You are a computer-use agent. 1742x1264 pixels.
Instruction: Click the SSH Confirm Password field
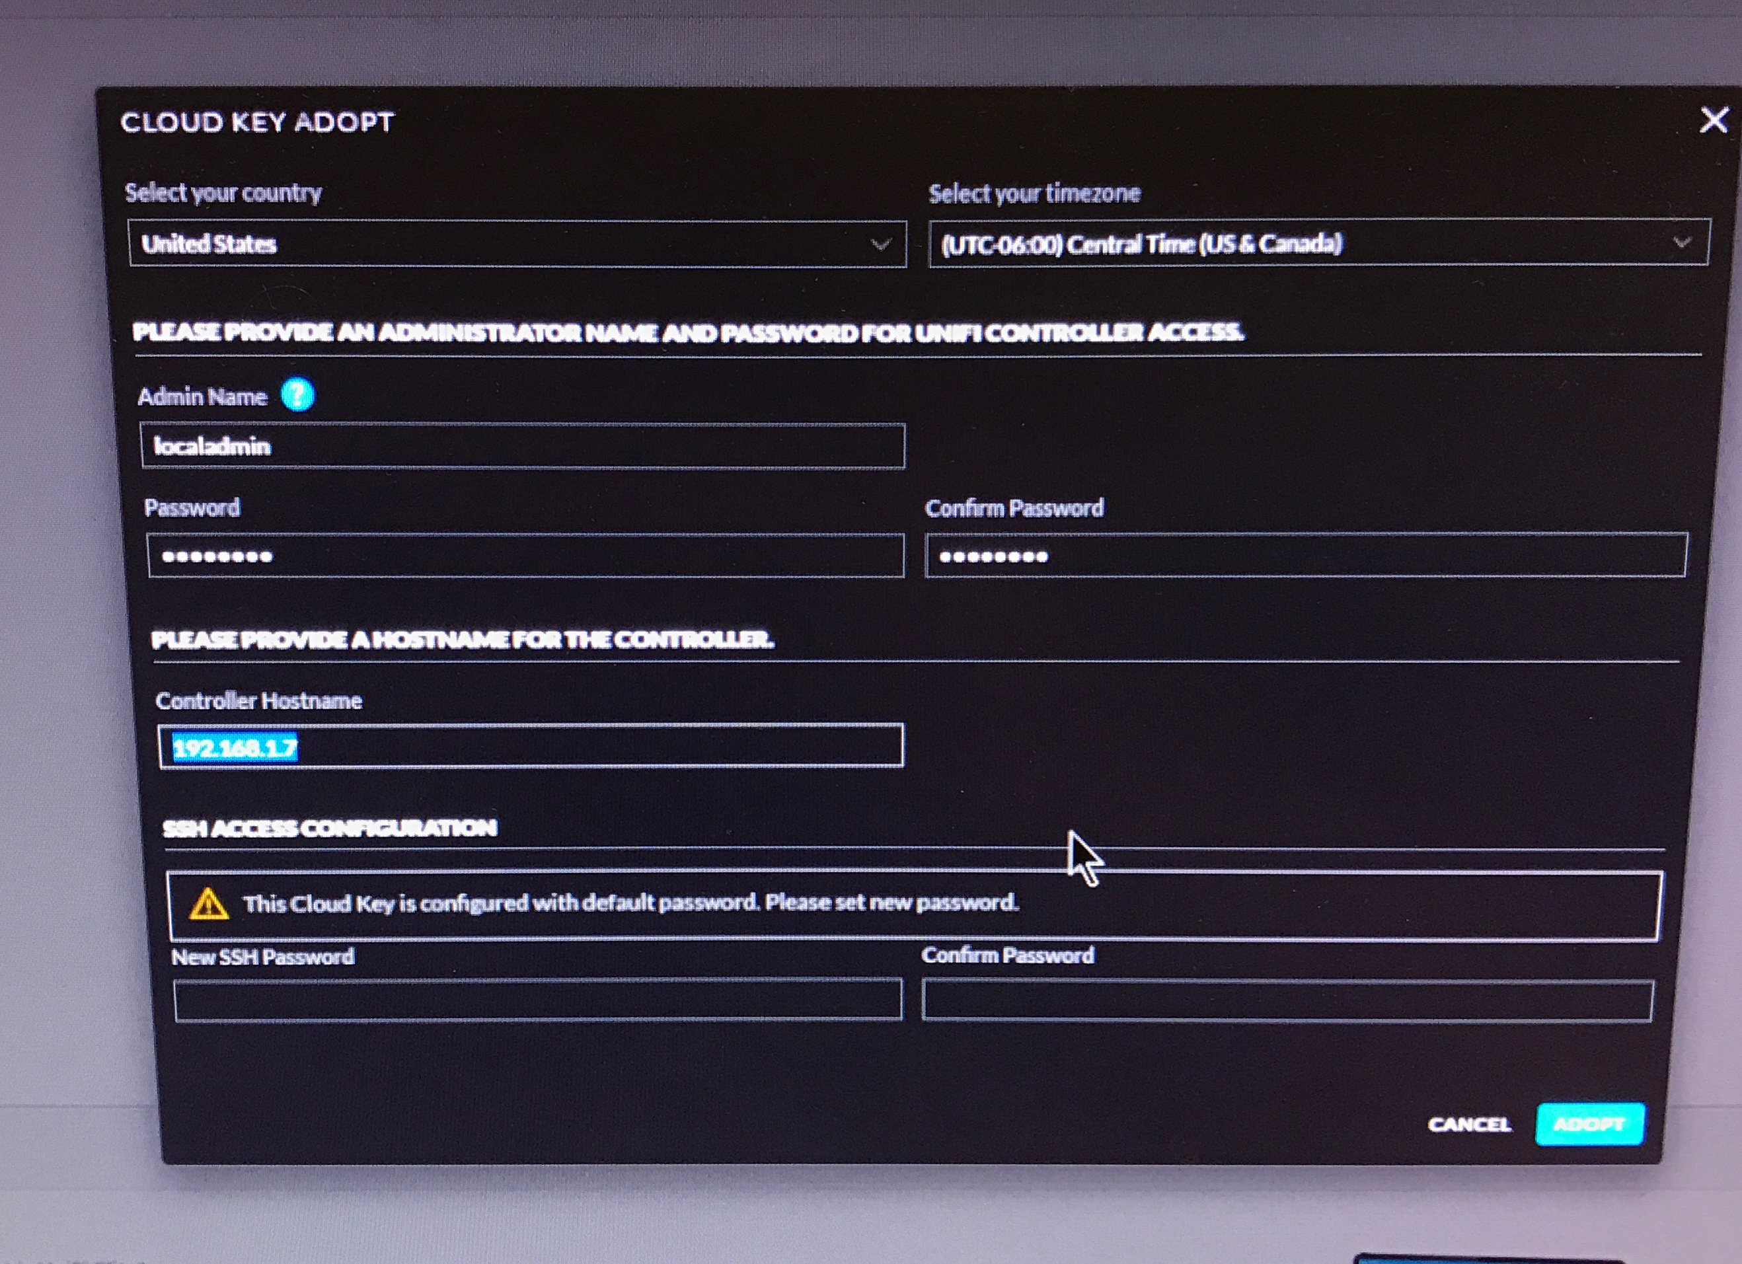coord(1287,1000)
